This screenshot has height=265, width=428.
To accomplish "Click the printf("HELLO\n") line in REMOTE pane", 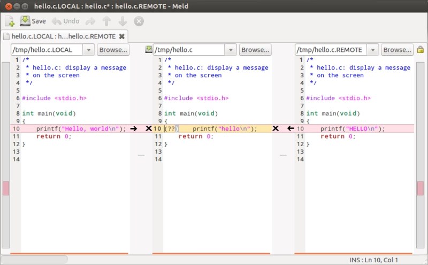I will [x=353, y=128].
